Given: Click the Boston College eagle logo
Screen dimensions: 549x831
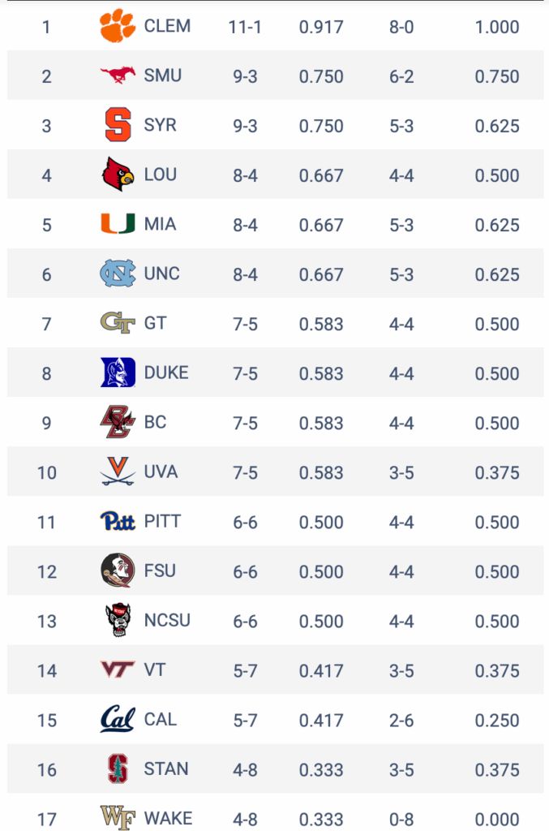Looking at the screenshot, I should click(x=118, y=422).
